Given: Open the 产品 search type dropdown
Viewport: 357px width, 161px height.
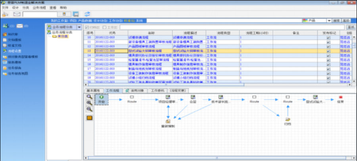Looking at the screenshot, I should 329,21.
